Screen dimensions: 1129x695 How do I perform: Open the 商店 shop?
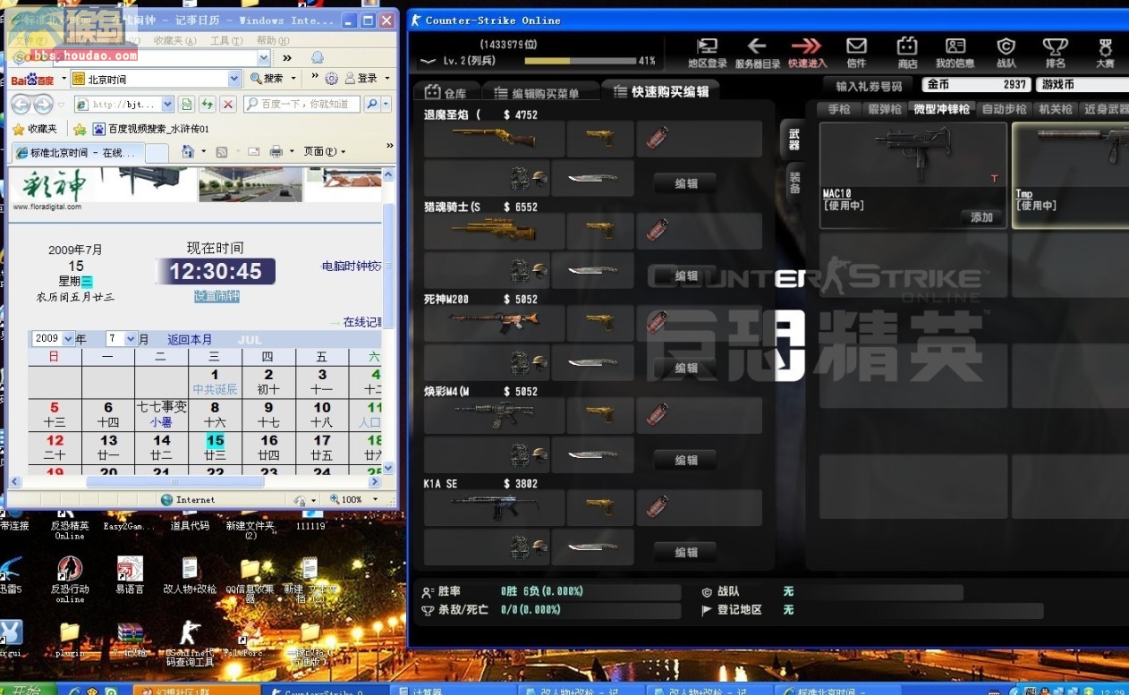tap(907, 52)
